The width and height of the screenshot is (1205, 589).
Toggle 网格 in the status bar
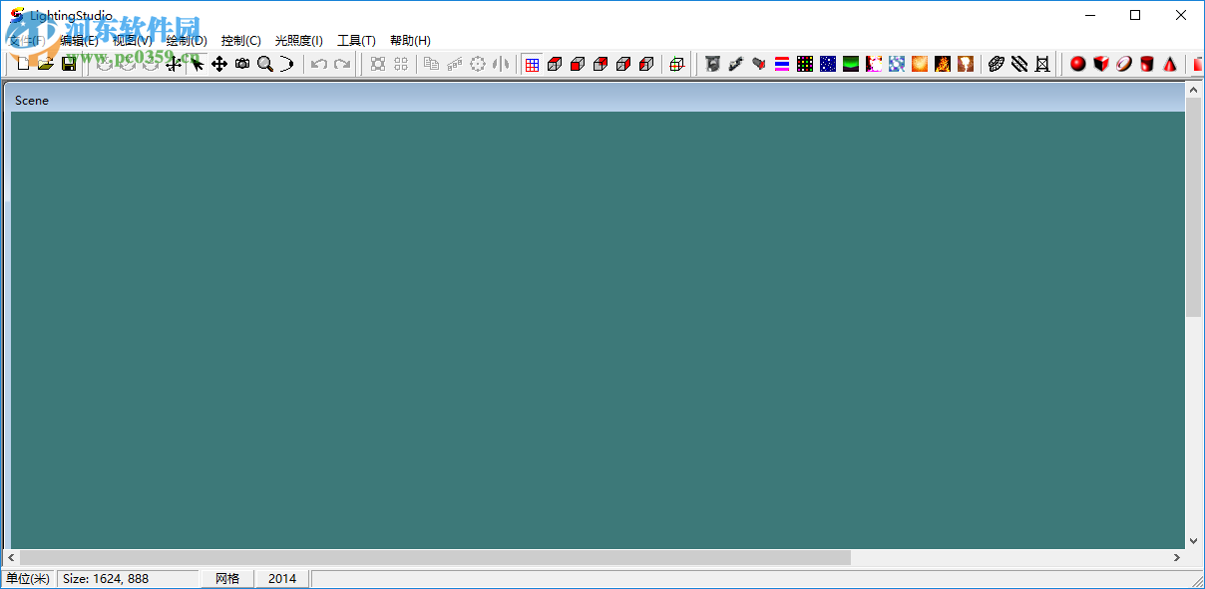[227, 578]
